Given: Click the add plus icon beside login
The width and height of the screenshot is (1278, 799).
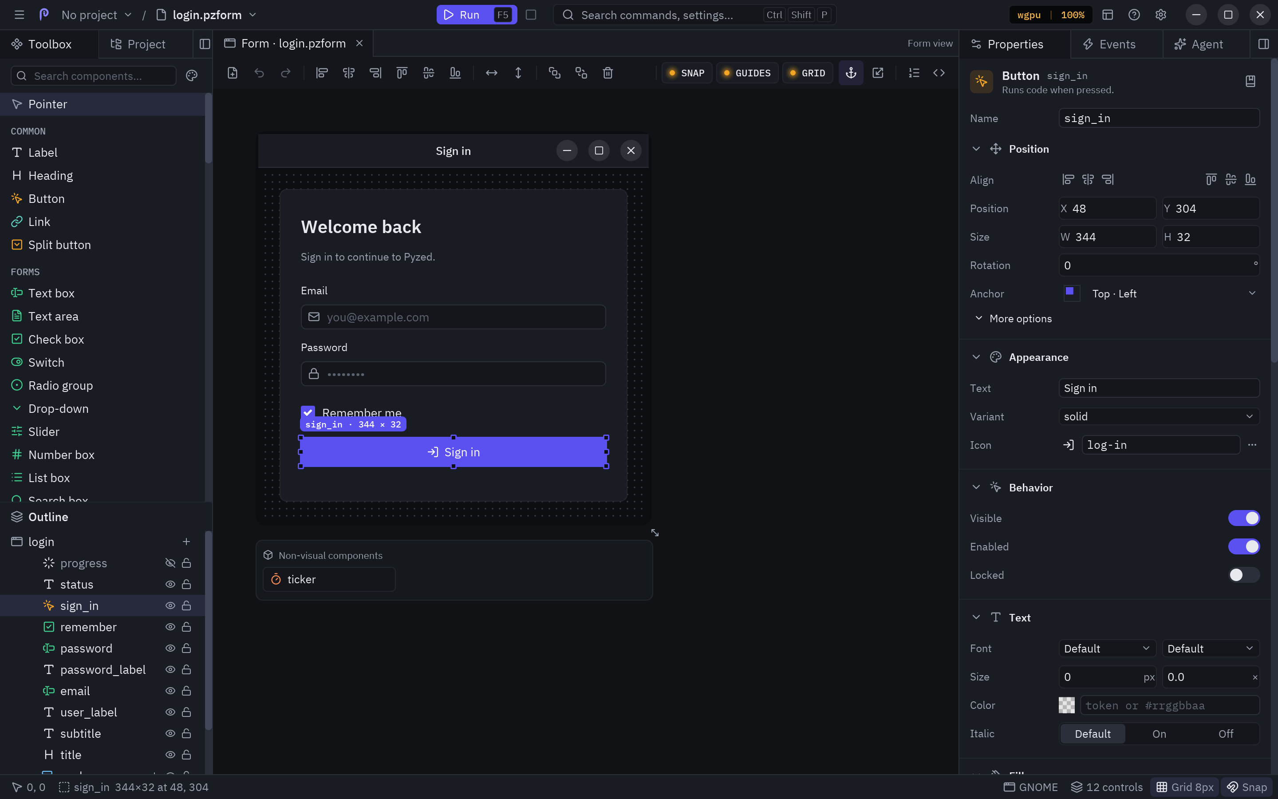Looking at the screenshot, I should [x=186, y=542].
